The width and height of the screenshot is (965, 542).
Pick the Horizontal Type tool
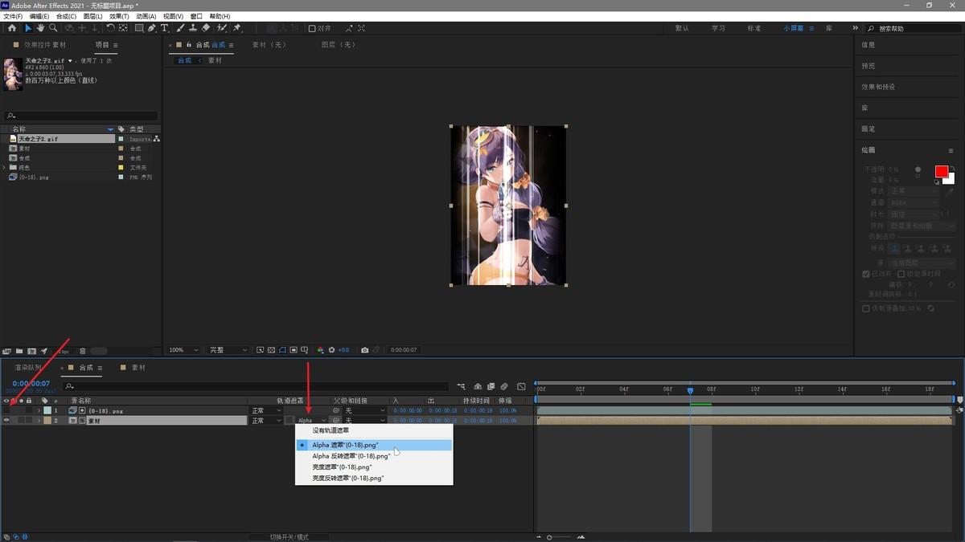(165, 28)
